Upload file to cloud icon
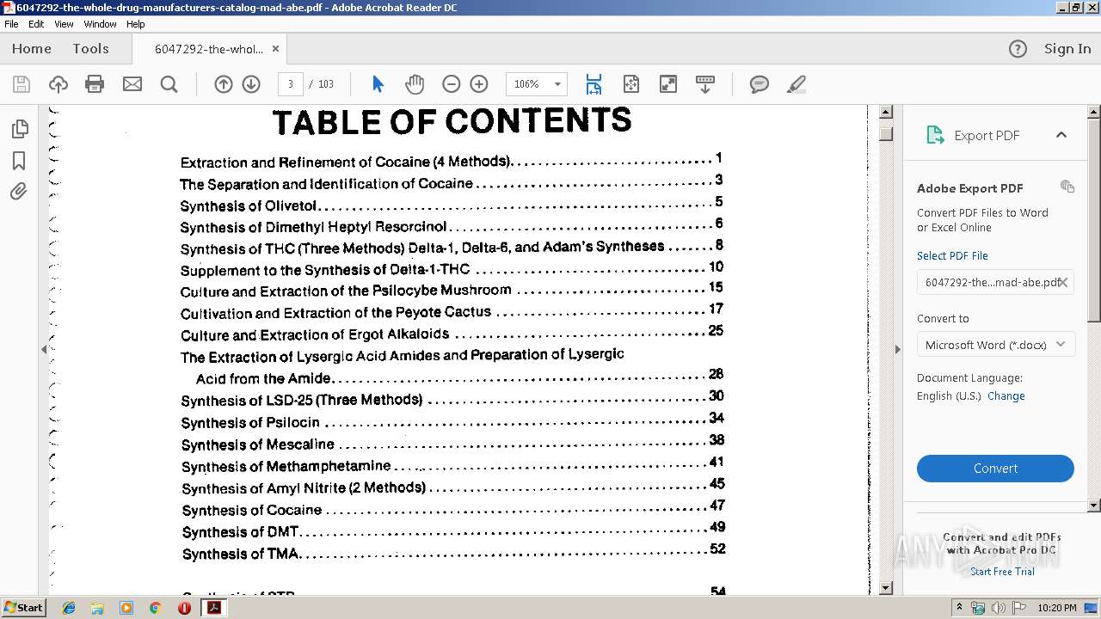 (x=58, y=84)
